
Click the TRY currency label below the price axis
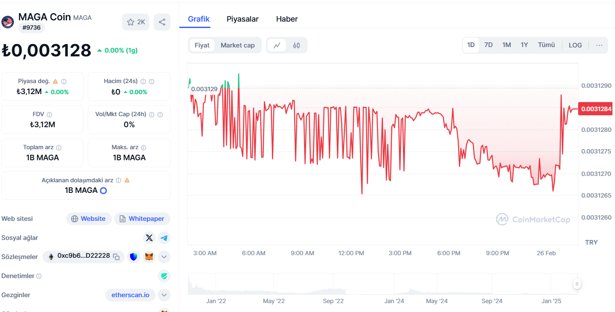pos(591,242)
